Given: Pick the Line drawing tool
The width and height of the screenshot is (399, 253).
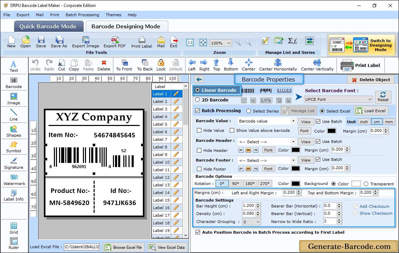Looking at the screenshot, I should coord(14,115).
